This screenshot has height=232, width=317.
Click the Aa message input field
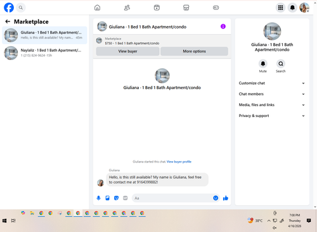click(172, 198)
